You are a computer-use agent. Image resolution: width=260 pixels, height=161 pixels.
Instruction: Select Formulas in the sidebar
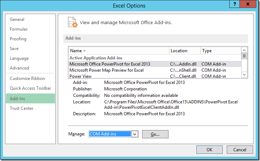click(18, 29)
